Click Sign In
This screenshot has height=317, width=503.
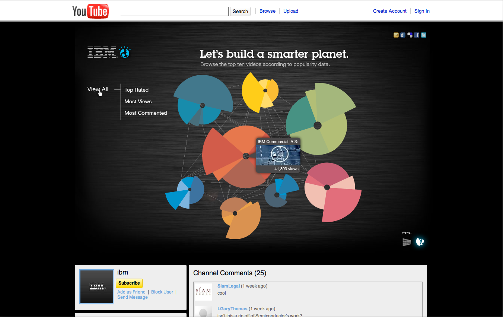tap(422, 11)
